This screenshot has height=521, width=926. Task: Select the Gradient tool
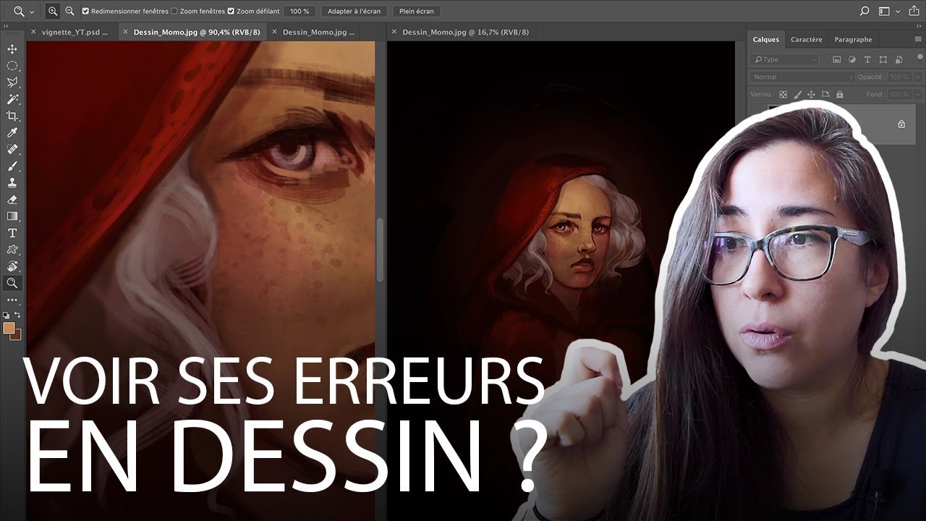click(x=12, y=216)
